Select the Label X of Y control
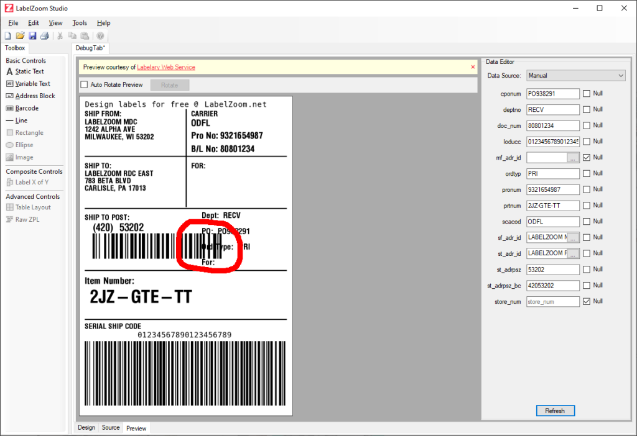 [x=27, y=182]
